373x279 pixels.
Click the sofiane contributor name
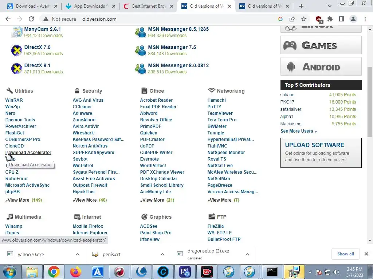point(287,95)
